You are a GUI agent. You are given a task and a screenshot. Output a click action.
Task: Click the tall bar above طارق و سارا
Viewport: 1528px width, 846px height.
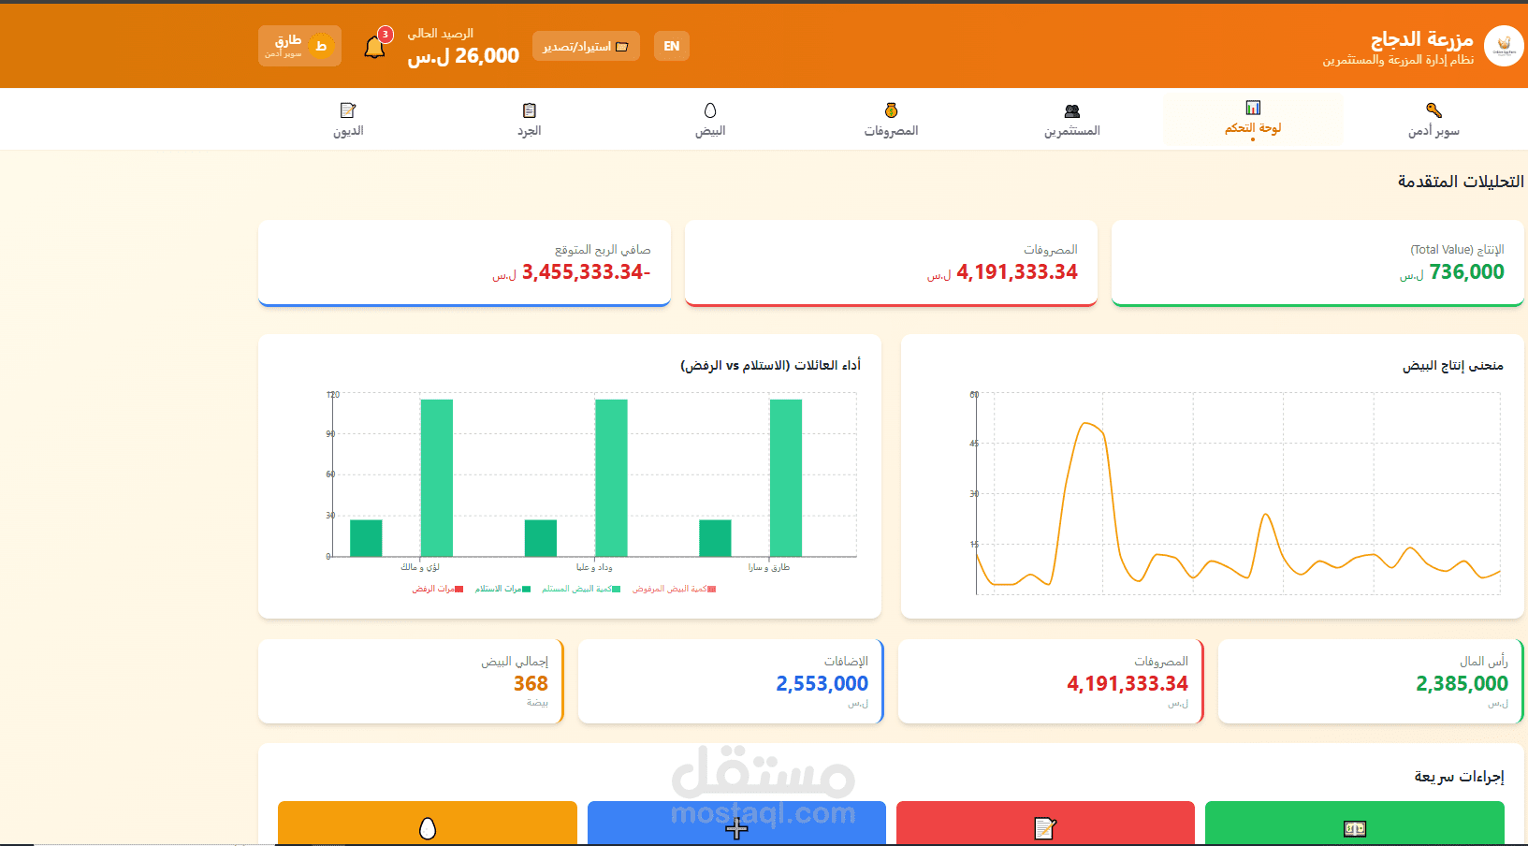tap(786, 478)
